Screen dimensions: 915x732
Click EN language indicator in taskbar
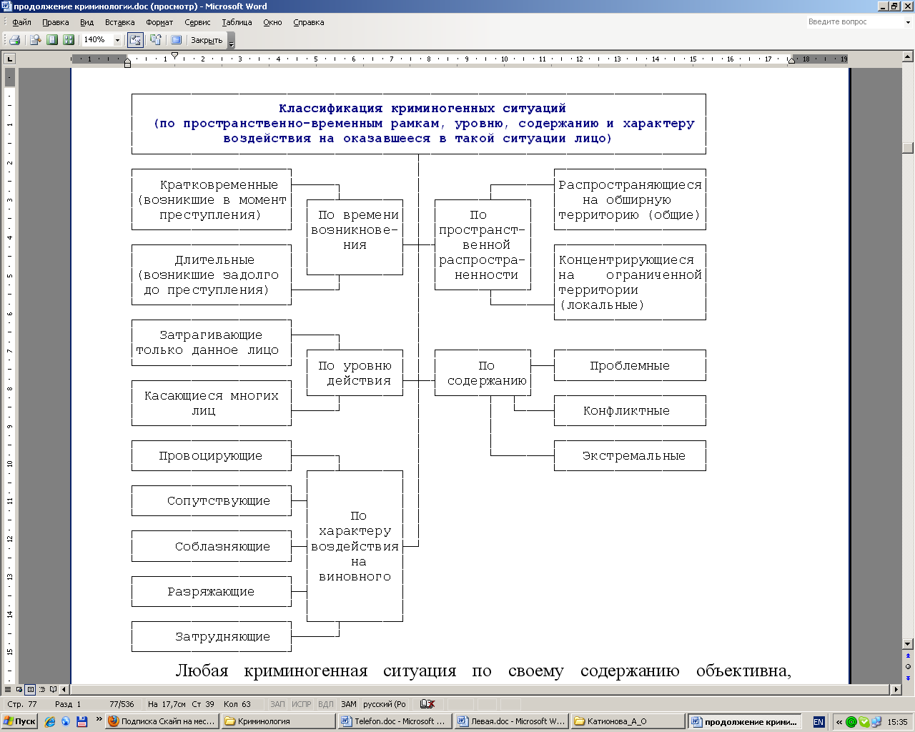pos(818,722)
